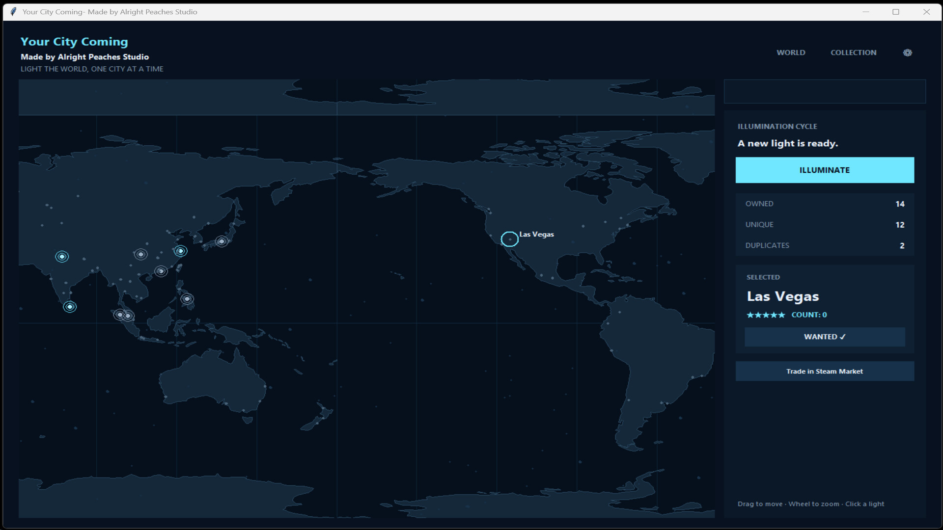Choose the city marker in the Philippines

point(187,298)
